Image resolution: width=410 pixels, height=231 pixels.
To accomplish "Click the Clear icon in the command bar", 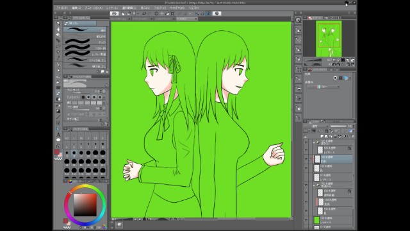I will coord(156,13).
